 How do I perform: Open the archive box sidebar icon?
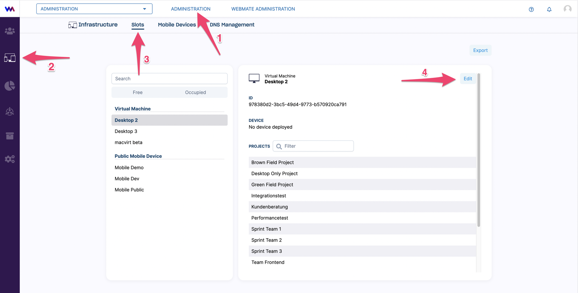tap(10, 136)
